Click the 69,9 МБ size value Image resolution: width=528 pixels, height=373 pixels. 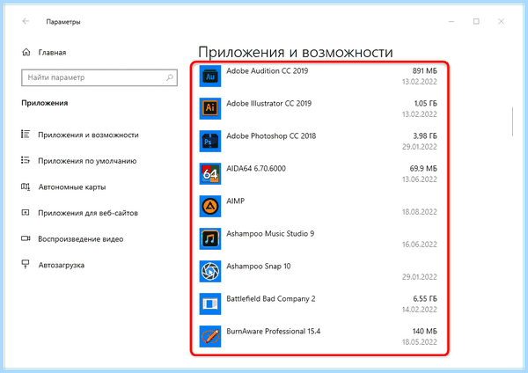(x=423, y=169)
